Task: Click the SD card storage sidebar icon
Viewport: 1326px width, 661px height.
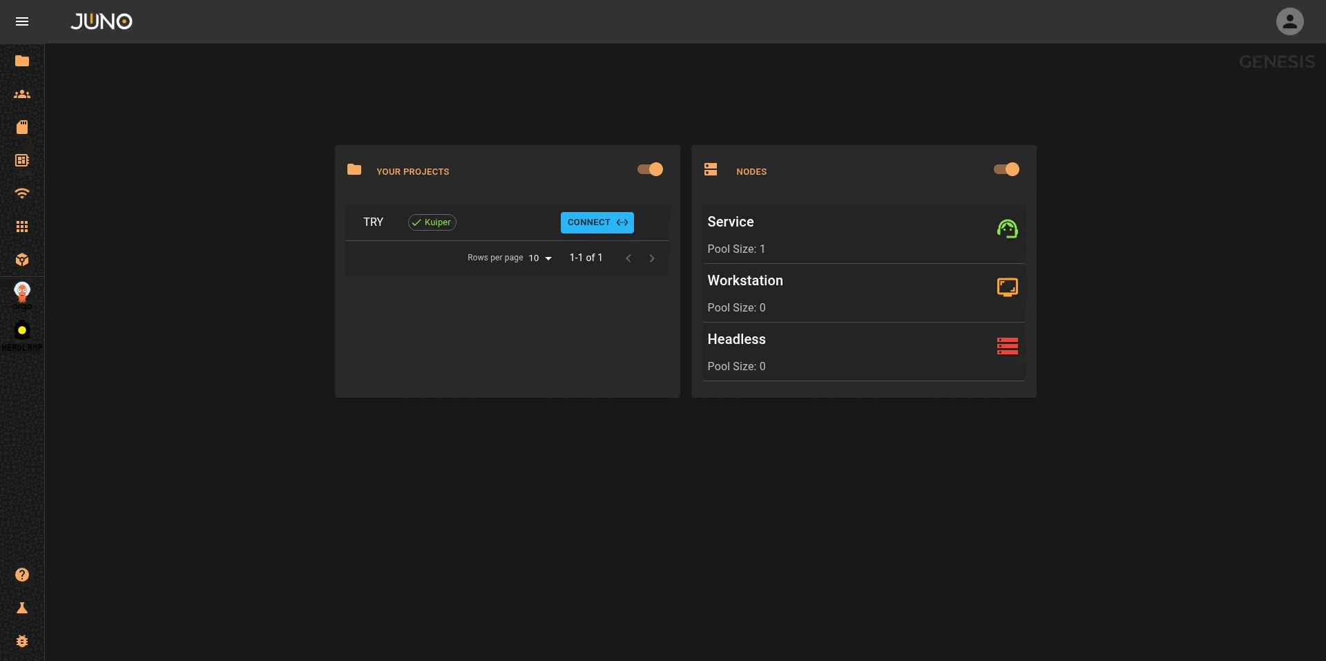Action: tap(22, 127)
